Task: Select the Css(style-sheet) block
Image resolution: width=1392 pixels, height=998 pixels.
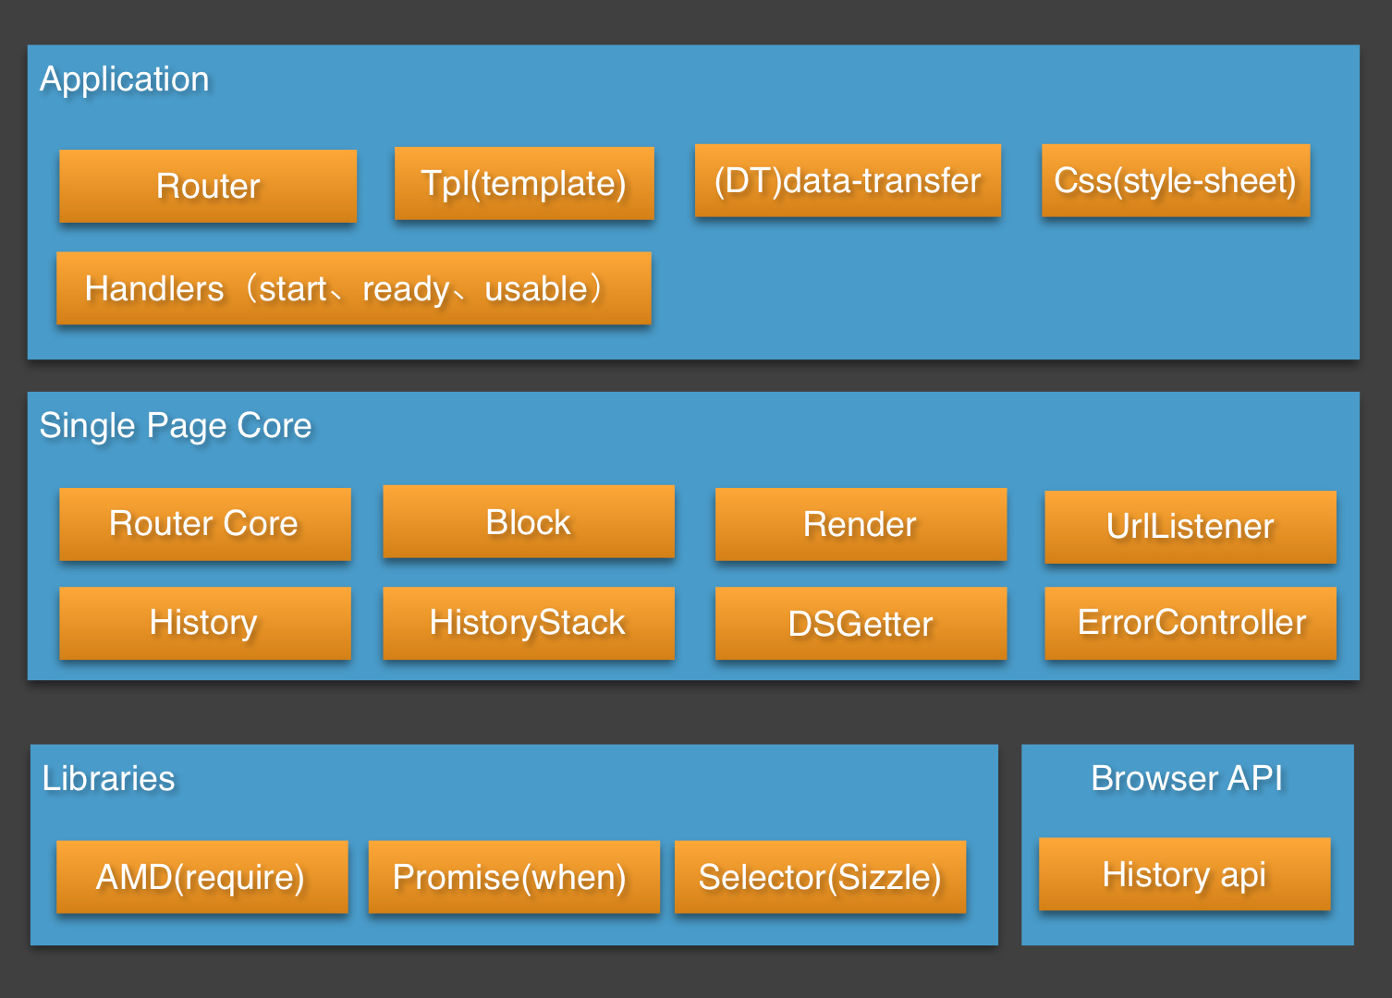Action: [x=1175, y=181]
